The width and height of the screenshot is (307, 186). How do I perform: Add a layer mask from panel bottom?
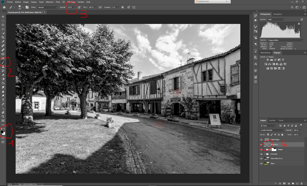coord(284,184)
